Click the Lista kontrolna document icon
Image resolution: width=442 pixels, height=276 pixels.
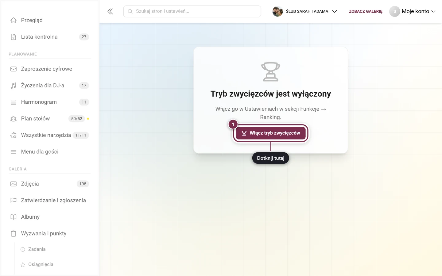coord(14,37)
